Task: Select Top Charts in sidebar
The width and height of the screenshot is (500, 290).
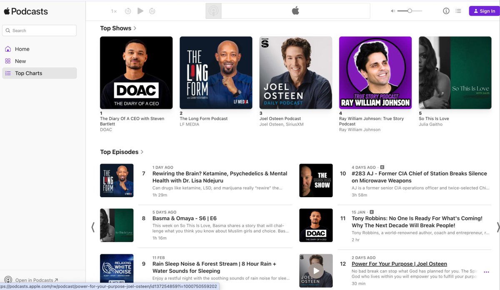Action: [x=40, y=73]
